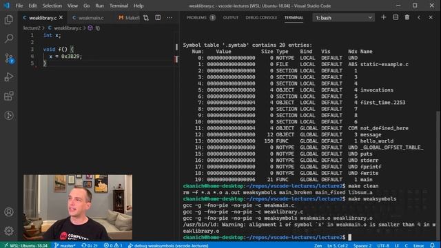Show errors and warnings count
This screenshot has height=248, width=441.
coord(113,245)
